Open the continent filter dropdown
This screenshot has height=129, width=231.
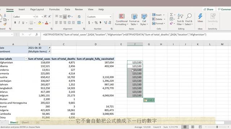(49, 52)
